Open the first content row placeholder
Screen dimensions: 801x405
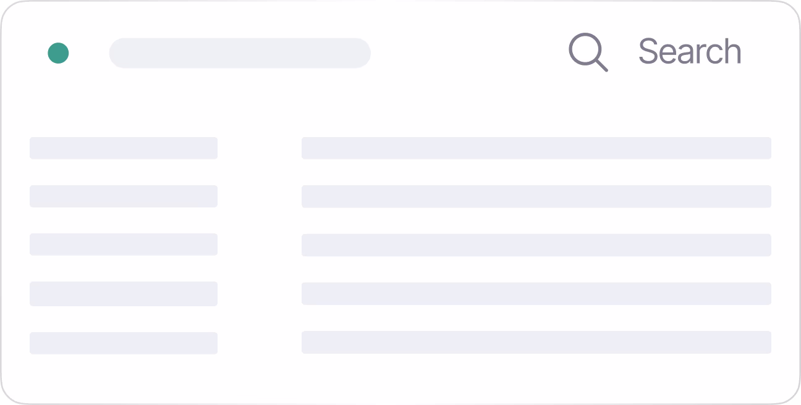[x=536, y=148]
